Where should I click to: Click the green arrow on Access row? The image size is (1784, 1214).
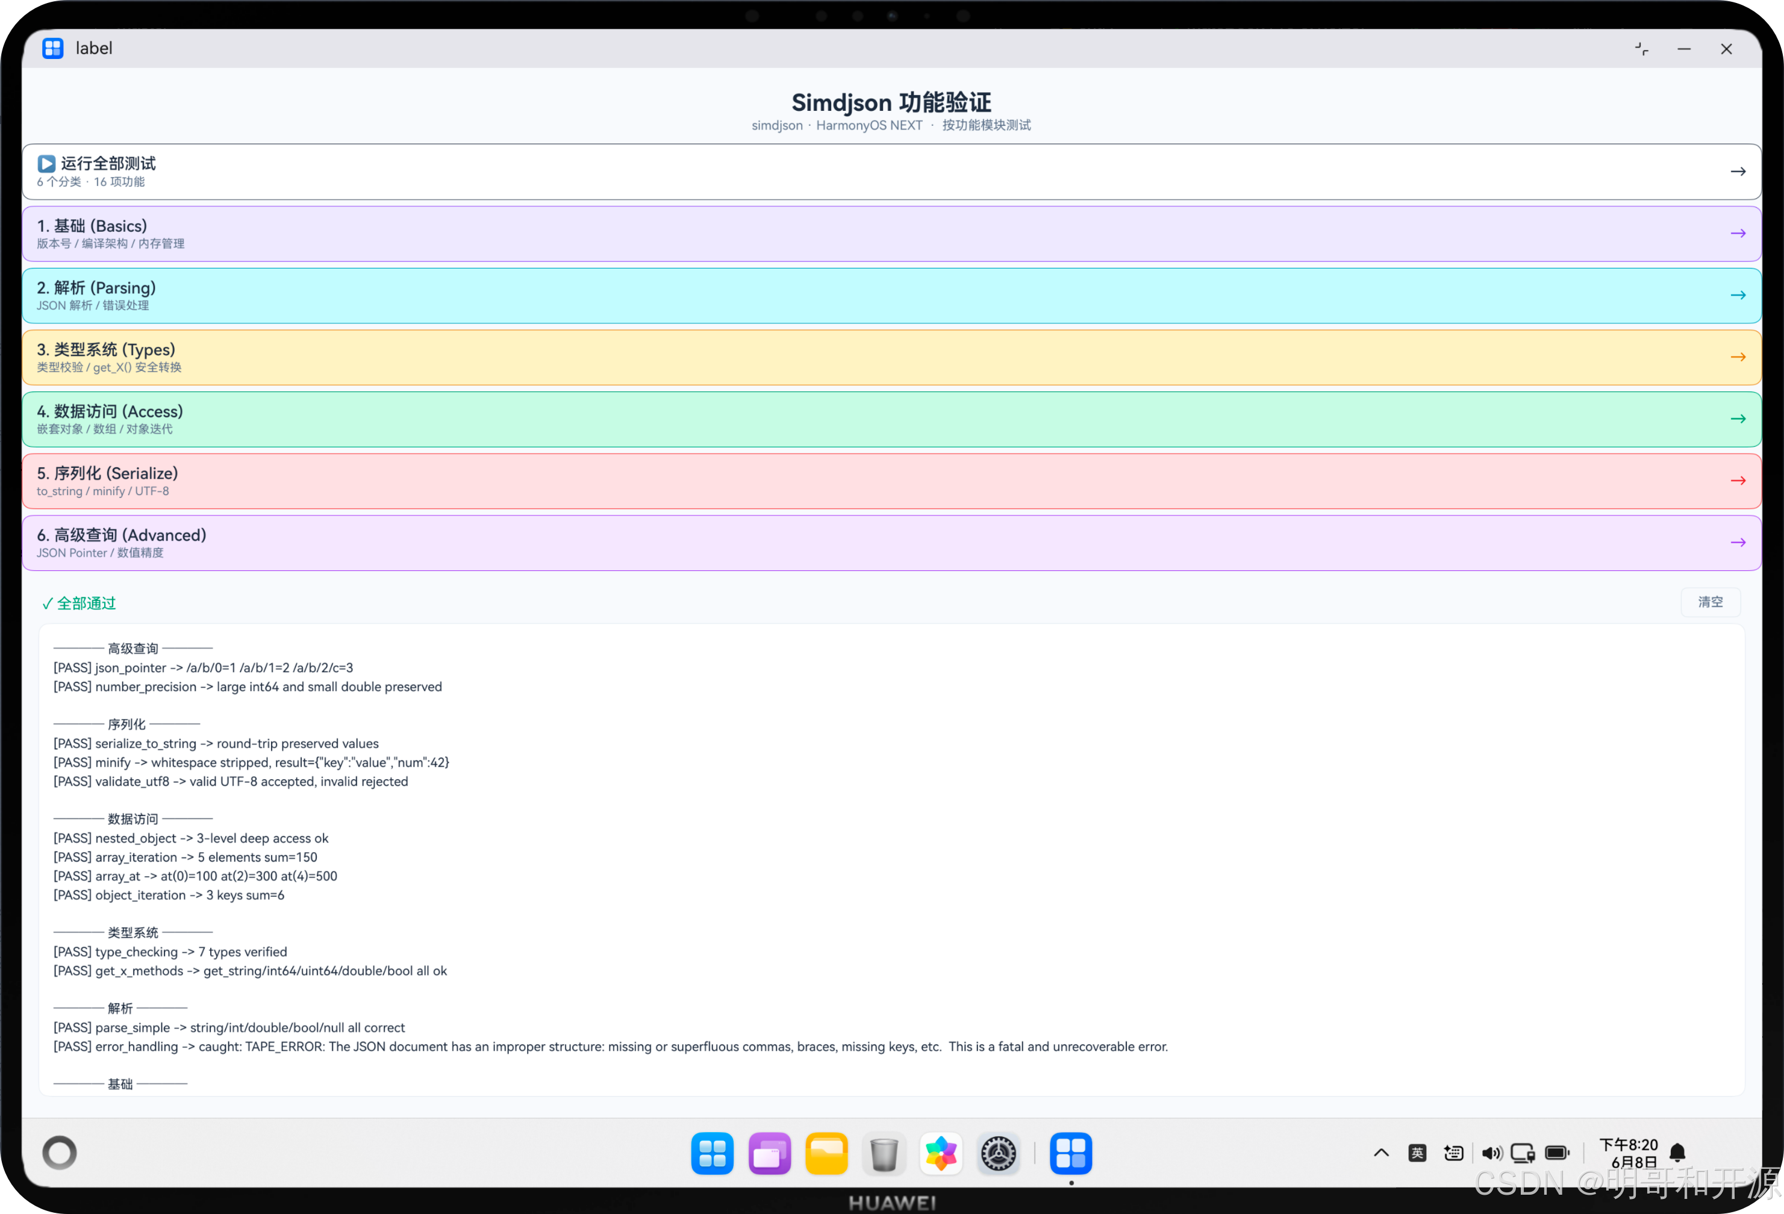[1738, 419]
